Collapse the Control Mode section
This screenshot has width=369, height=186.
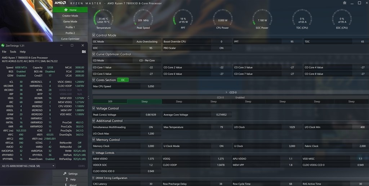[94, 35]
